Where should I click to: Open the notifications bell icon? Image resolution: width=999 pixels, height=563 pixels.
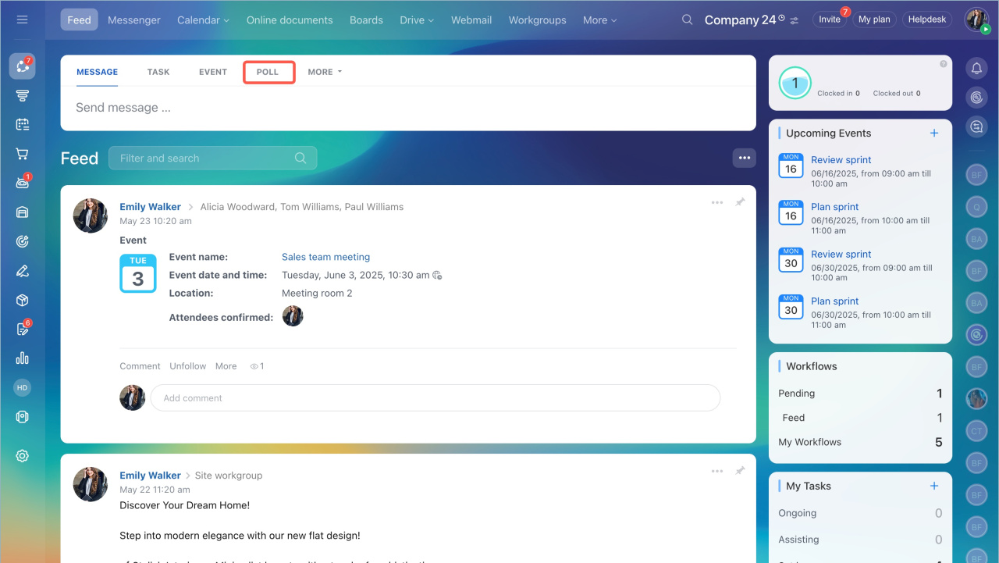click(x=976, y=69)
